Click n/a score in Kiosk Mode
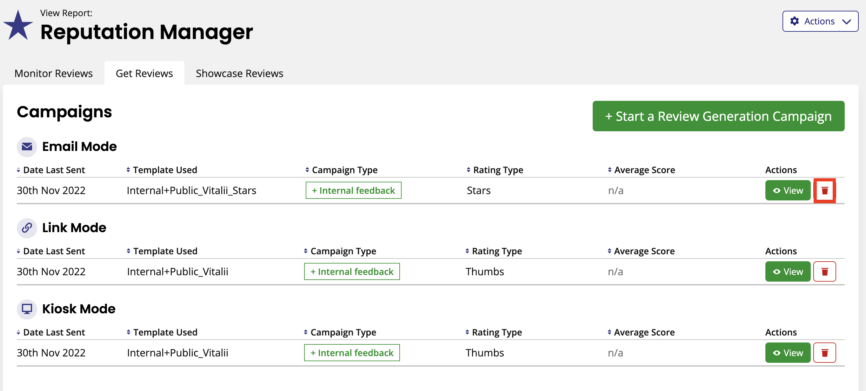This screenshot has height=391, width=866. 615,353
